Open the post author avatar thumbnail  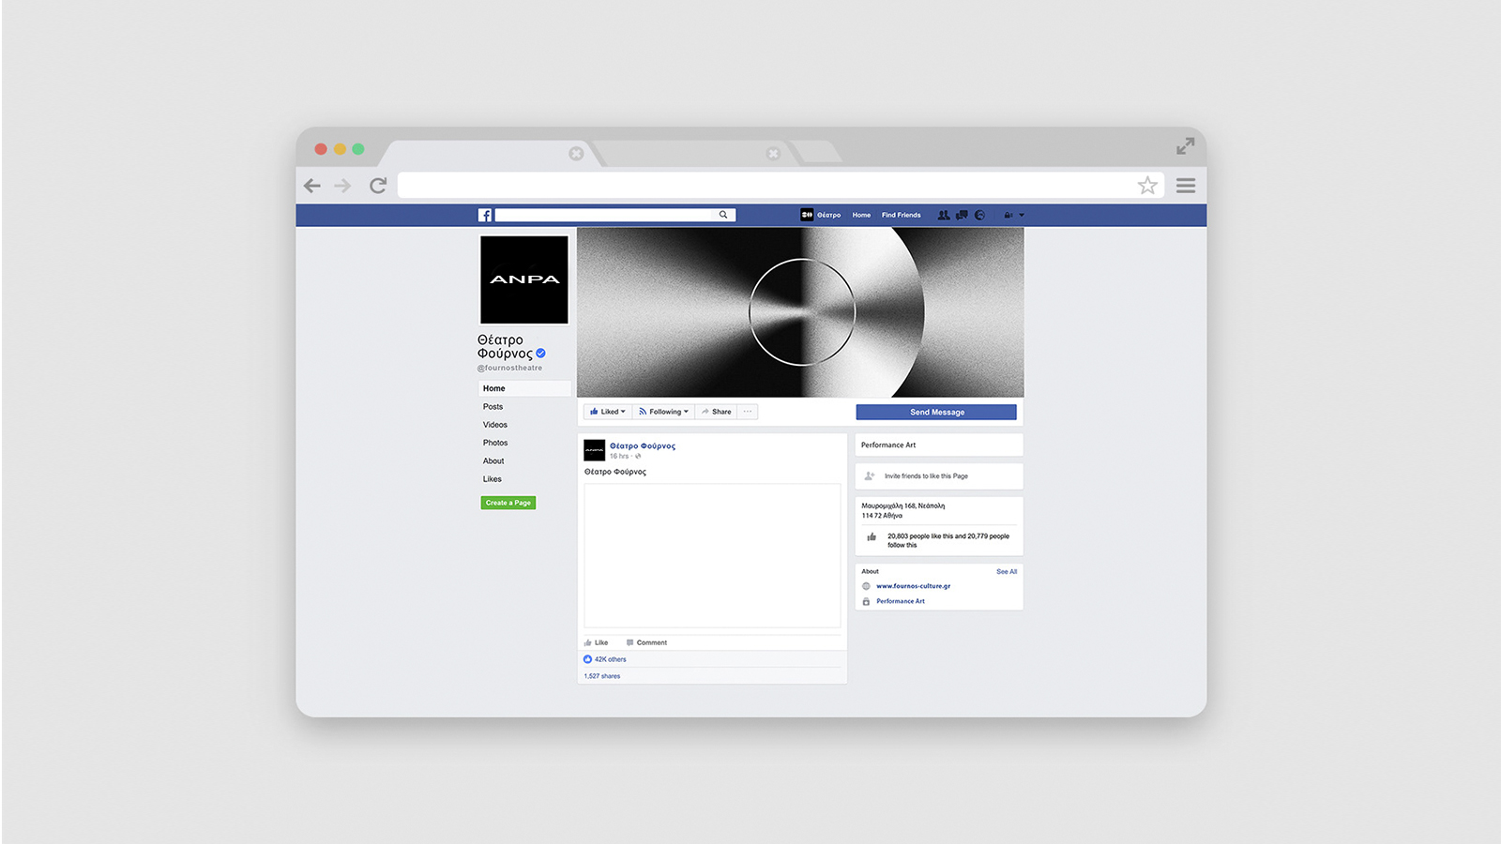pos(595,450)
